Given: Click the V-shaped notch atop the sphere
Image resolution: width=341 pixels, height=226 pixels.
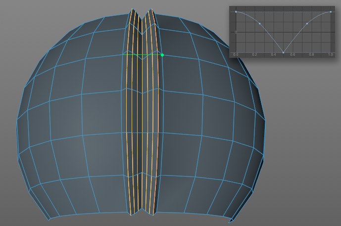Looking at the screenshot, I should [x=142, y=19].
